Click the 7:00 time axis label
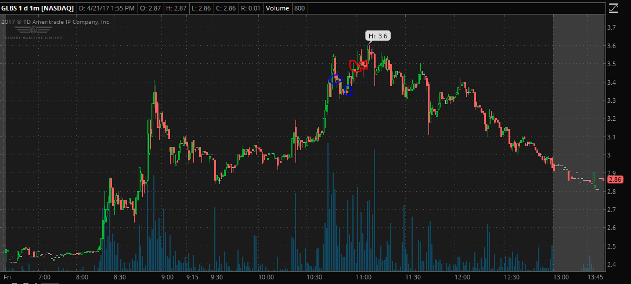The height and width of the screenshot is (284, 631). point(44,277)
